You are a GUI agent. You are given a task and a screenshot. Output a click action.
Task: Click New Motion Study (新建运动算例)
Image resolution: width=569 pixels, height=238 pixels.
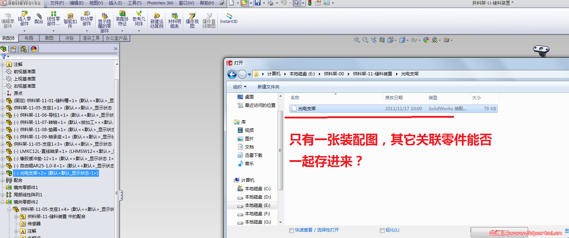coord(157,21)
